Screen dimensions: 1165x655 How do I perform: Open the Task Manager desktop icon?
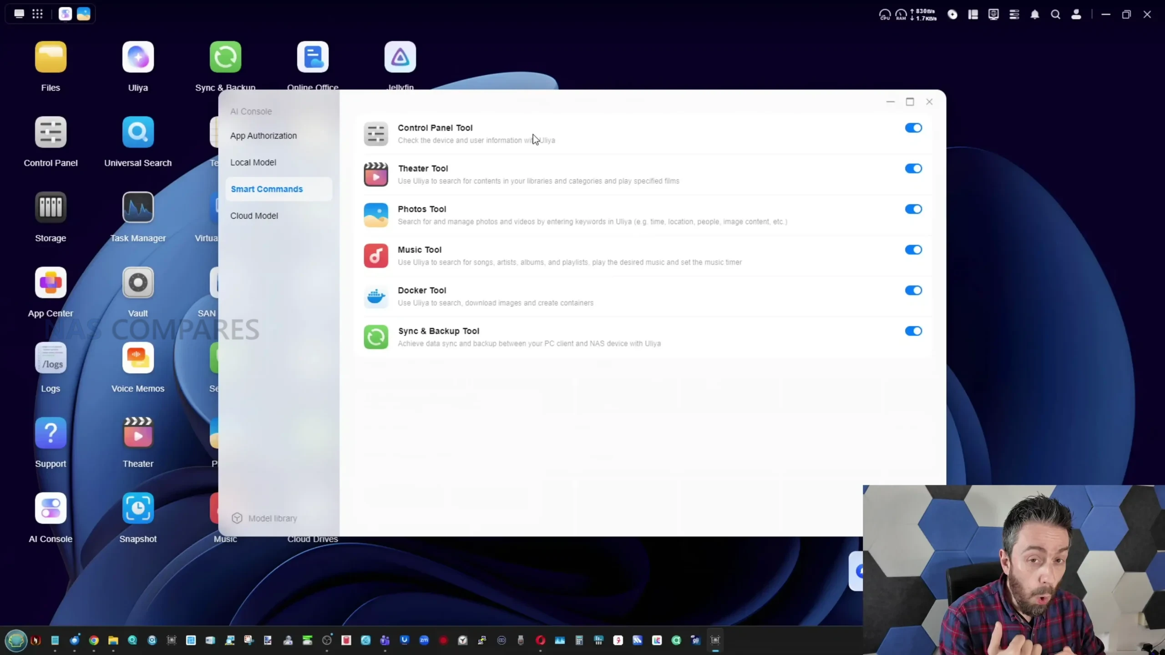coord(138,208)
